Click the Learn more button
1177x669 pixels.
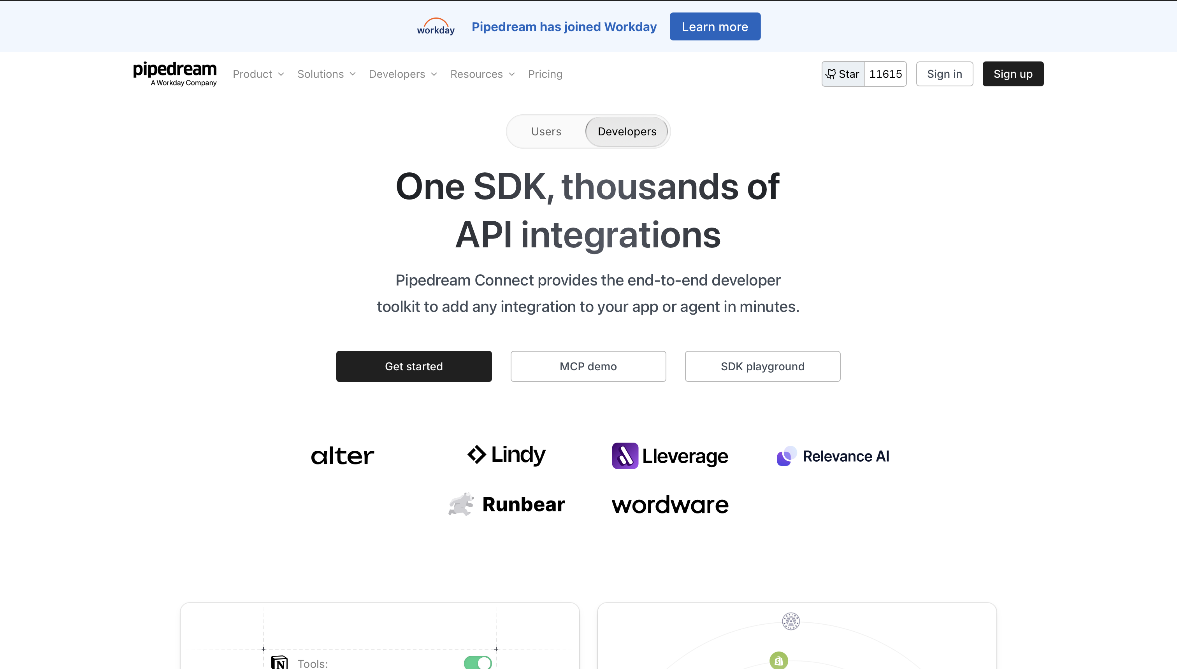click(715, 27)
